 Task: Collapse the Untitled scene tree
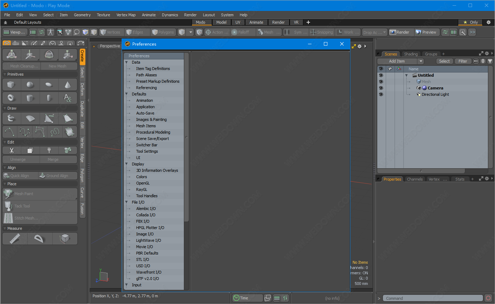tap(406, 75)
